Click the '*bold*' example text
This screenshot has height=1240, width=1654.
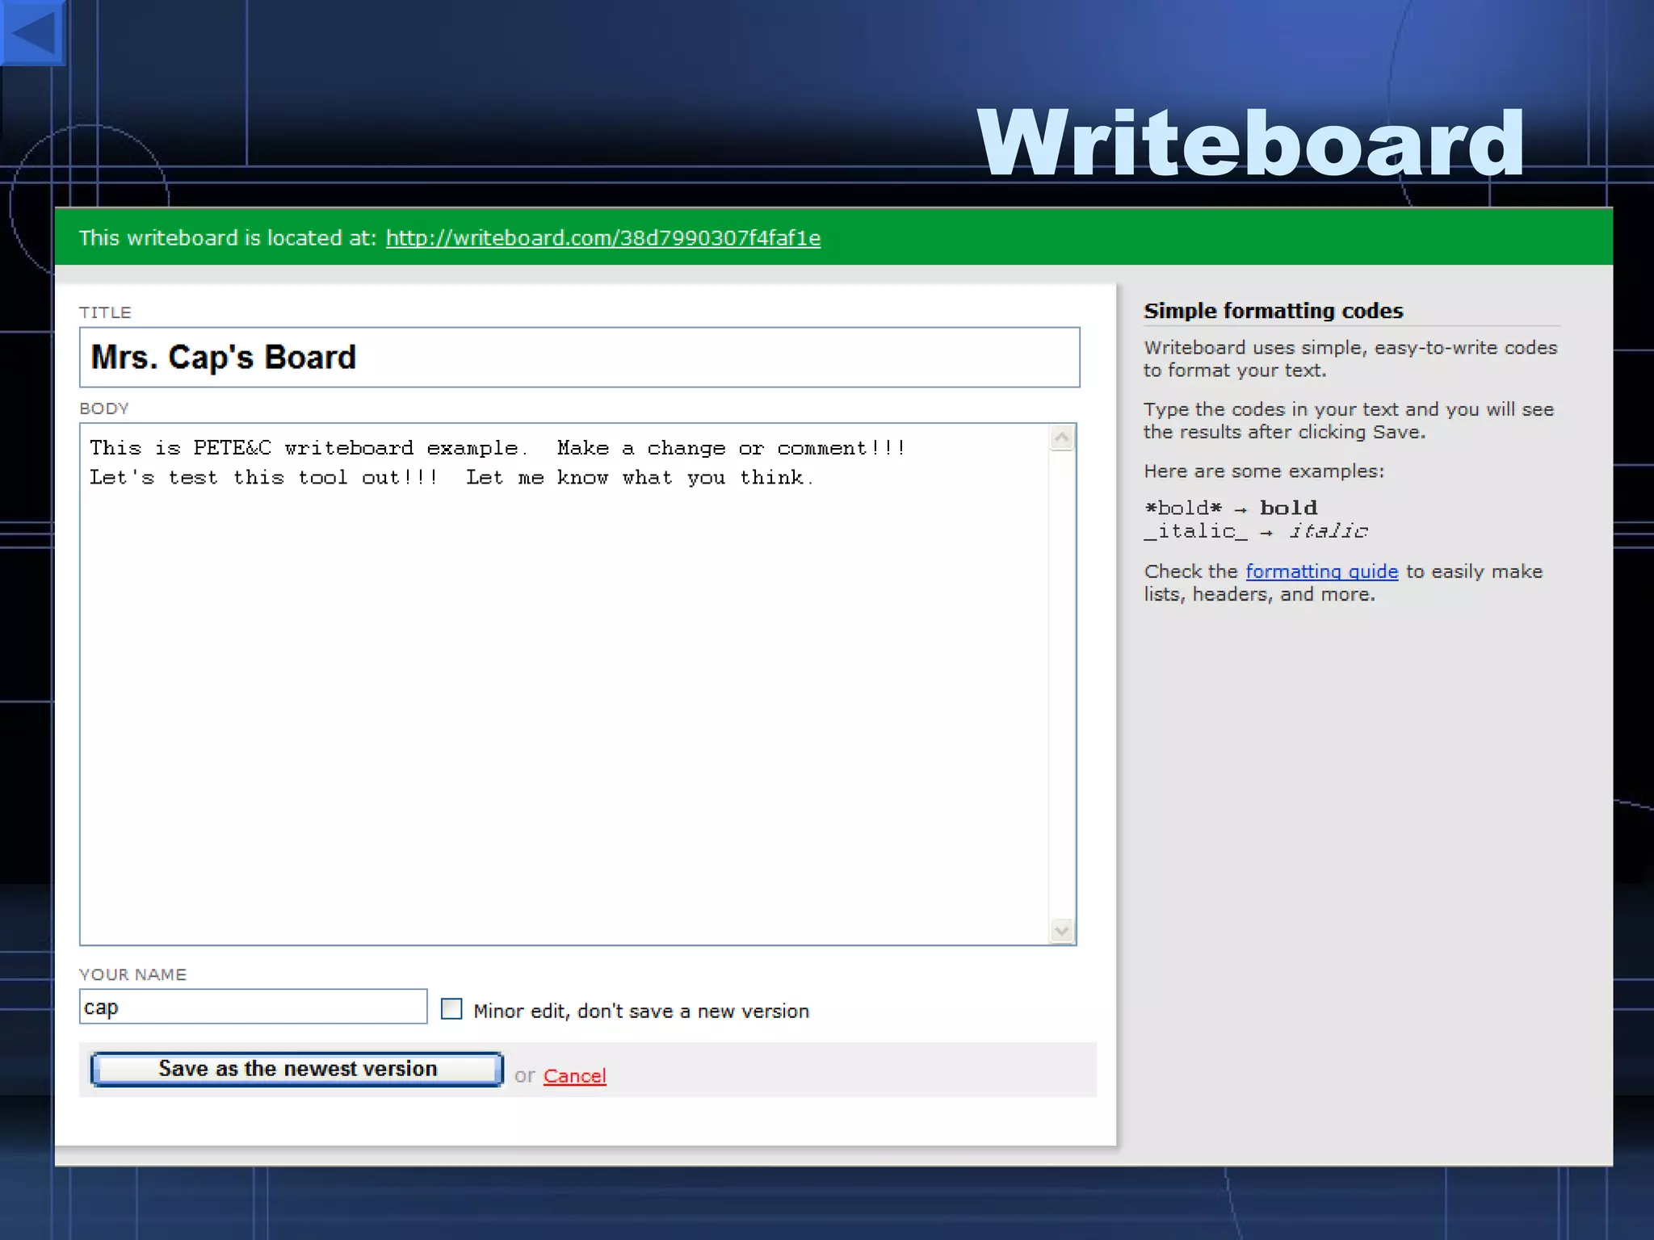click(x=1183, y=508)
